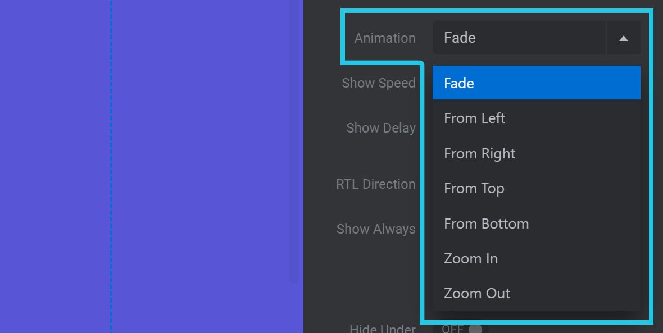The image size is (663, 333).
Task: Choose From Bottom animation
Action: [536, 223]
